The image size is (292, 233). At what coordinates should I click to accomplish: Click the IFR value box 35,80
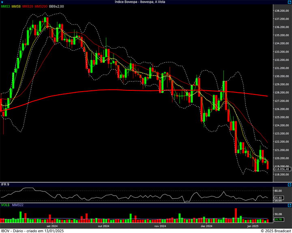point(278,199)
